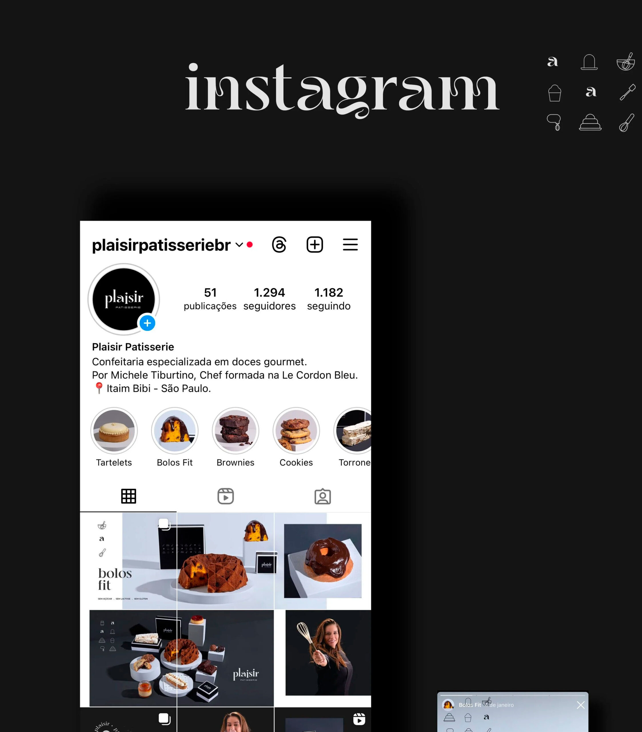Screen dimensions: 642x732
Task: Switch to the Reels tab
Action: (226, 496)
